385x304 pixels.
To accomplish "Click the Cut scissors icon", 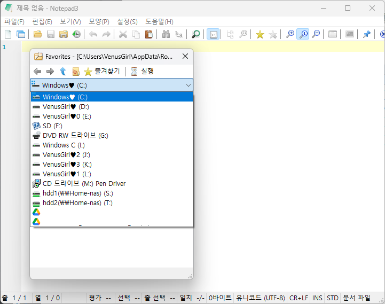I will point(123,34).
